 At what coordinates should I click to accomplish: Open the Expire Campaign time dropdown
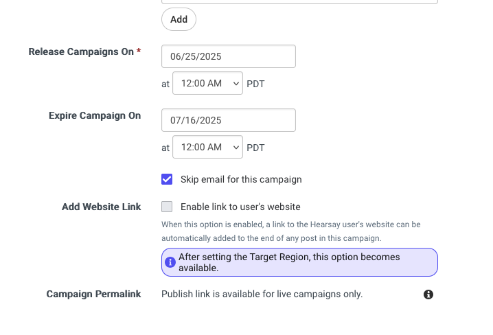click(x=207, y=147)
